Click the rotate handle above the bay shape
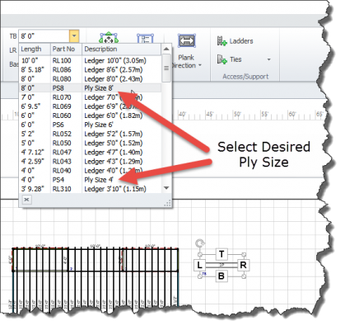345x330 pixels. click(x=200, y=243)
